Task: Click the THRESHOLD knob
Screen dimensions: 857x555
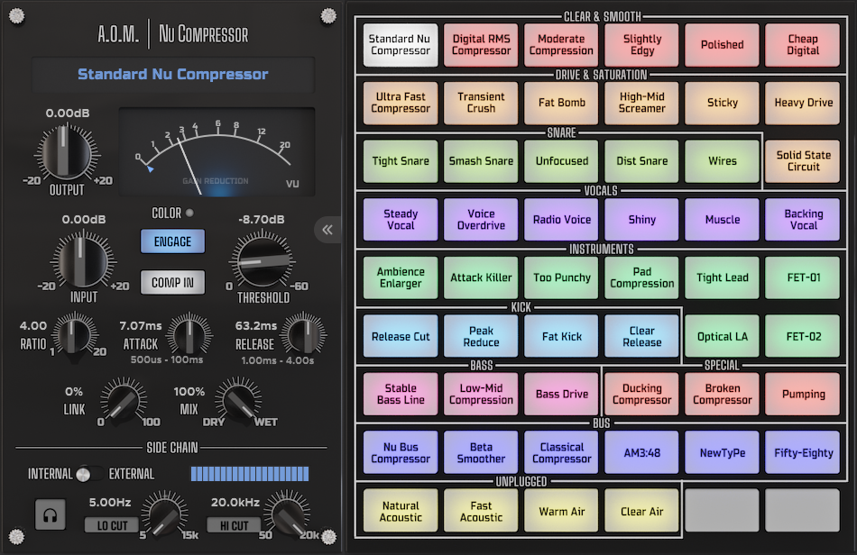Action: click(263, 261)
